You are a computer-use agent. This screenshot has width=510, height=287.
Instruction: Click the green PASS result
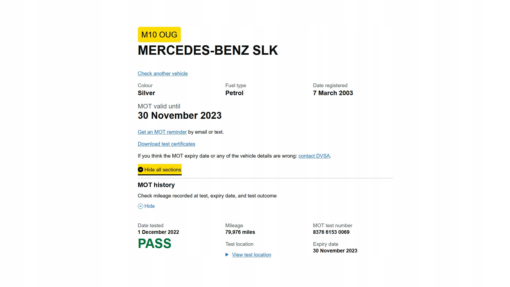pos(154,243)
